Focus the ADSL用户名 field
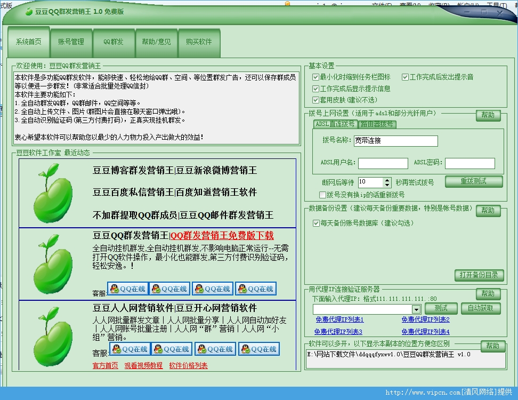The height and width of the screenshot is (400, 518). coord(383,163)
